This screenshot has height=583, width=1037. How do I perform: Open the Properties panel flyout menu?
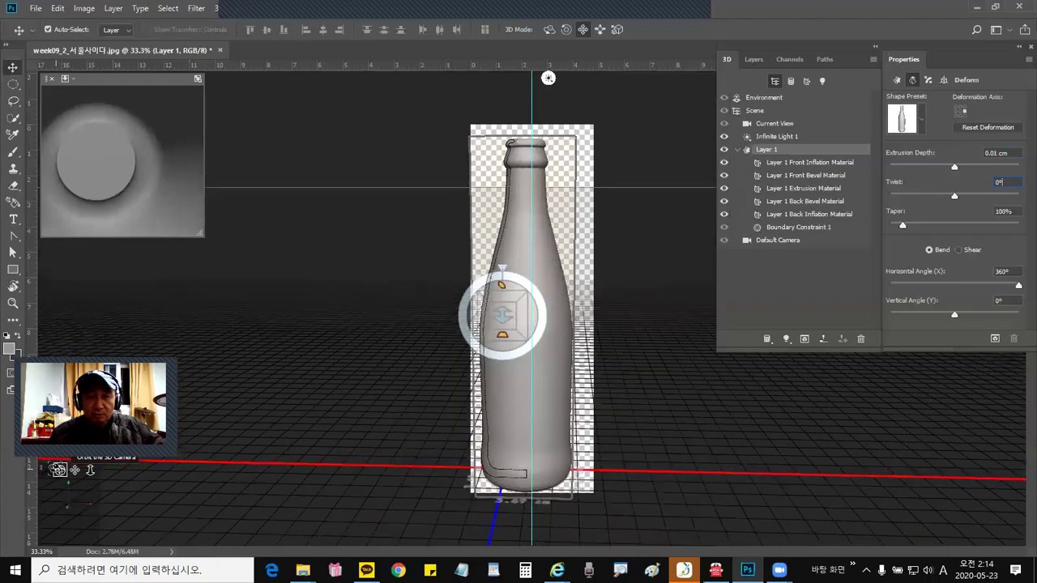pos(1029,59)
